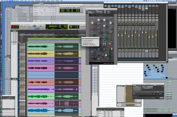Open the AudioSuite menu
Viewport: 177px width, 117px height.
pos(37,1)
